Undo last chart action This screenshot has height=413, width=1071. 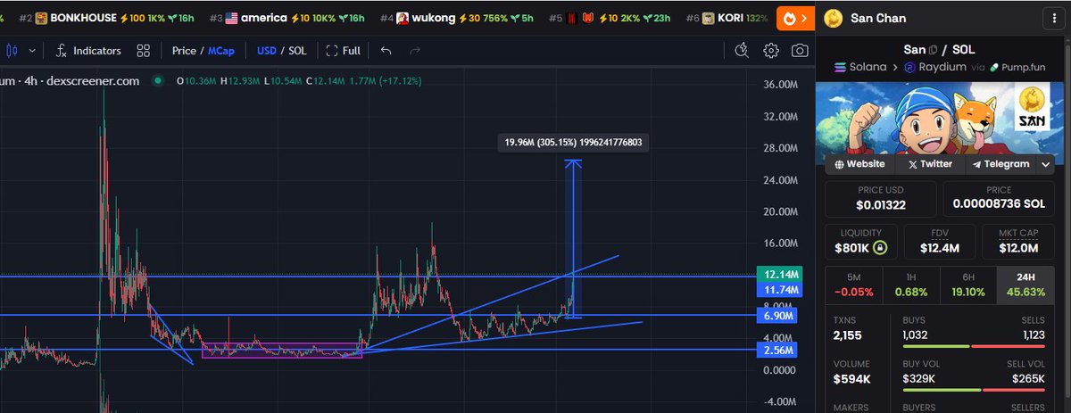386,51
